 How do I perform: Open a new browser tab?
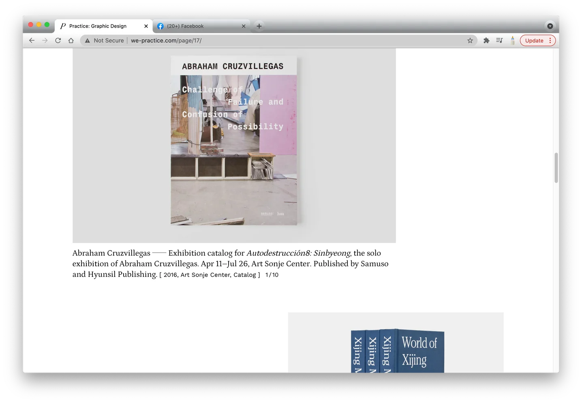pyautogui.click(x=259, y=26)
